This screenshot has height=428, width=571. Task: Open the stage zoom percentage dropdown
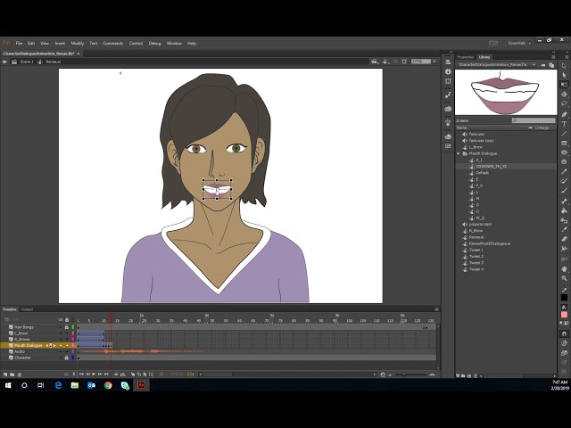[x=434, y=62]
